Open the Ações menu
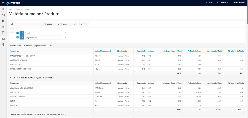This screenshot has height=118, width=248. click(x=84, y=24)
